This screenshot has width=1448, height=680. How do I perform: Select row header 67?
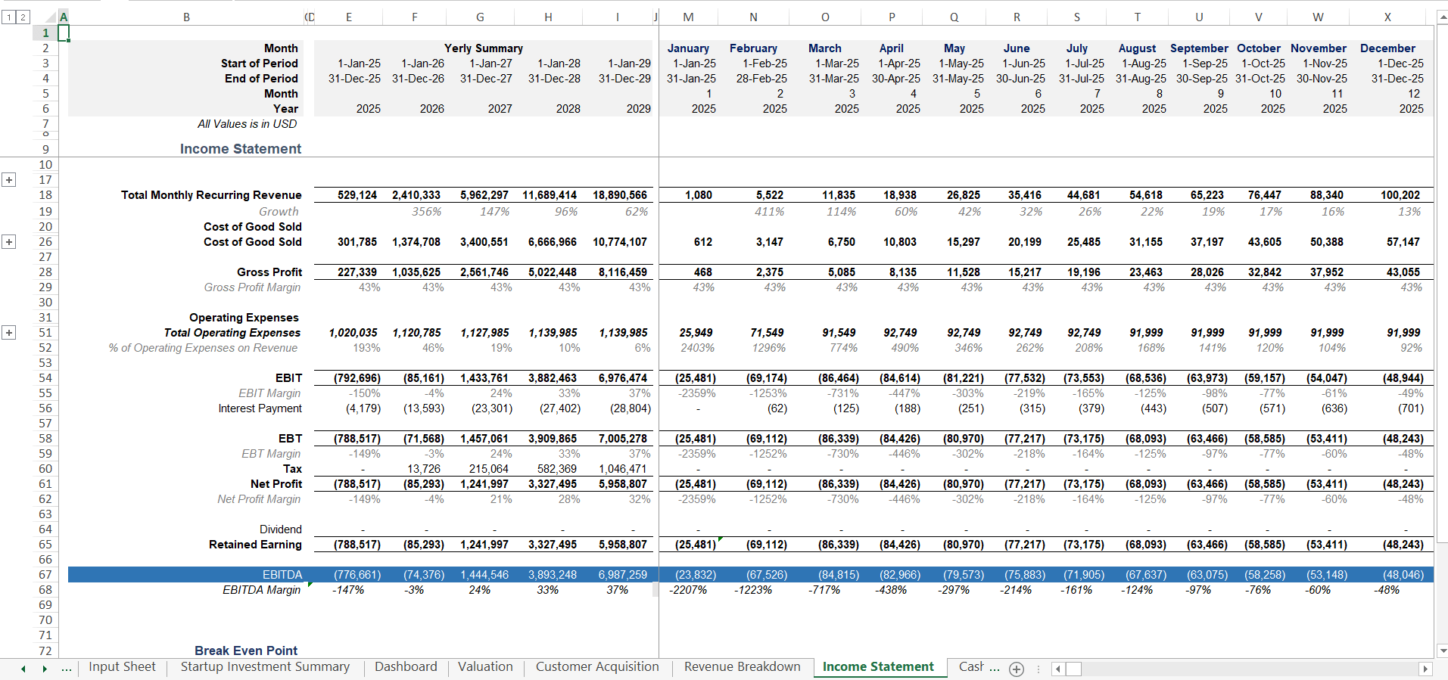(45, 575)
